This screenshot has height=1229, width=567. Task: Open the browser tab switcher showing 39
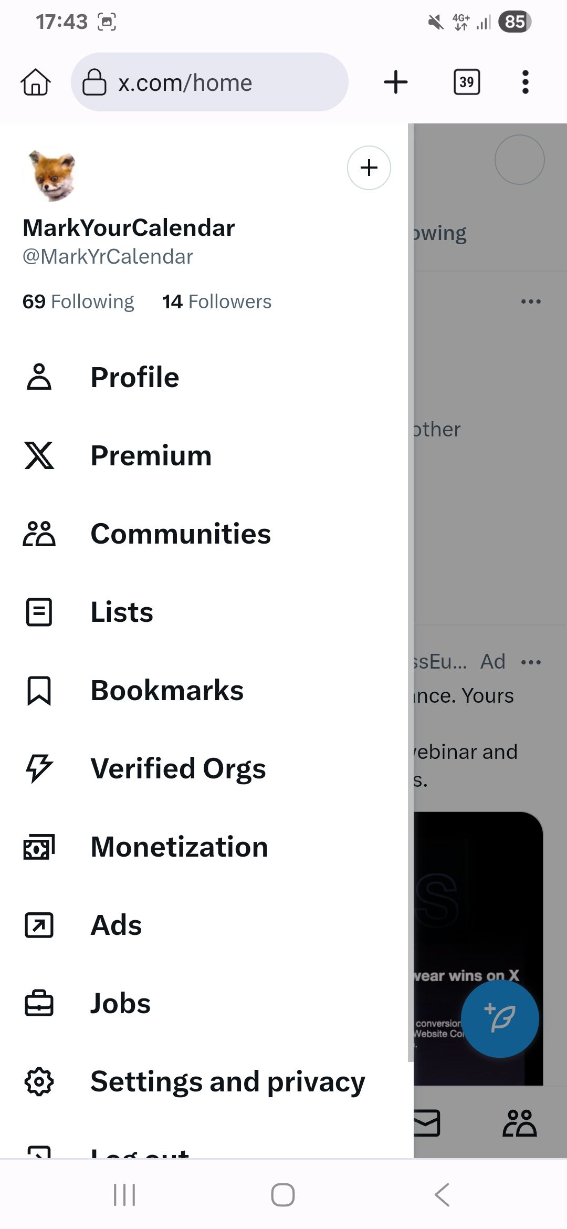pyautogui.click(x=467, y=82)
